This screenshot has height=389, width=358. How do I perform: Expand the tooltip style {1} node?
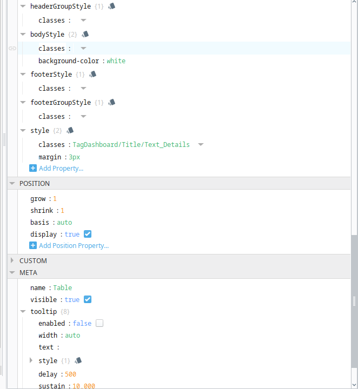pos(31,360)
